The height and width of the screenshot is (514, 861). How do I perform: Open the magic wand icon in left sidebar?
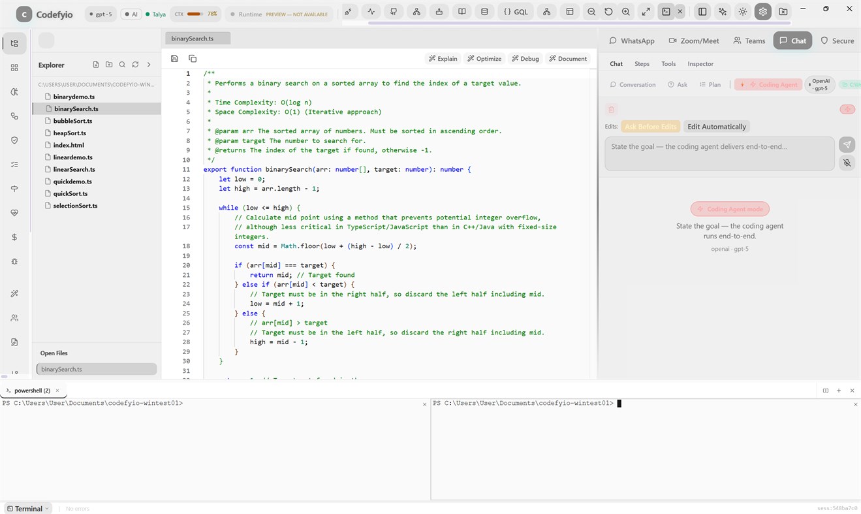point(14,294)
